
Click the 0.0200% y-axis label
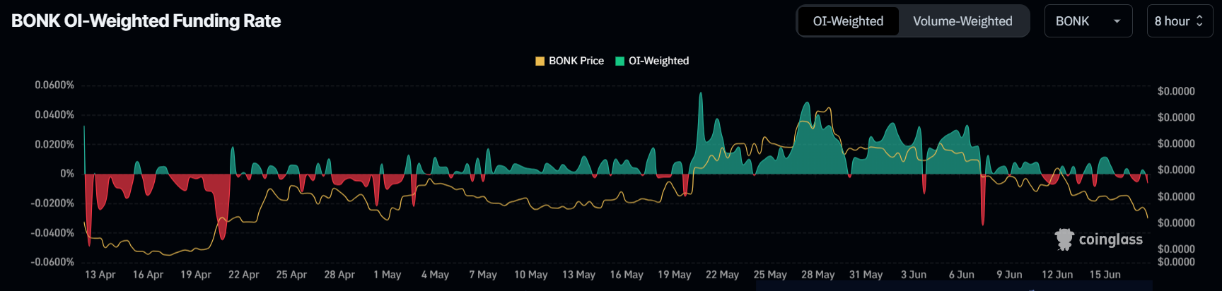pos(54,144)
